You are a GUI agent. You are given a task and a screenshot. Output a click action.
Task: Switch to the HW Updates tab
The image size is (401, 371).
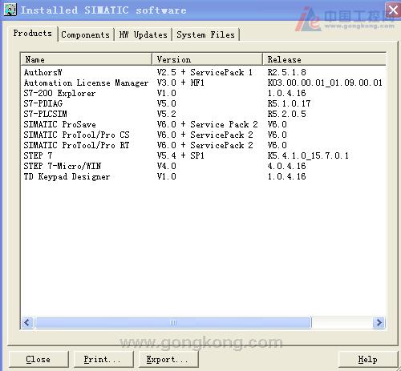click(x=143, y=34)
